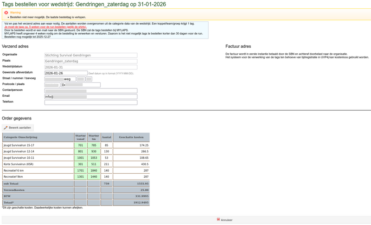Select quantity cell 130
This screenshot has width=371, height=225.
(107, 151)
